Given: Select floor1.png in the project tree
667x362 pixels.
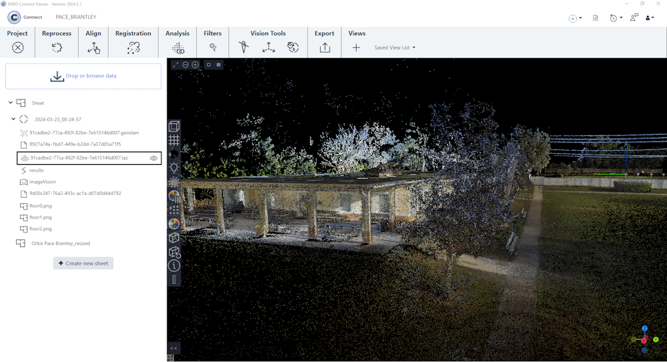Looking at the screenshot, I should [40, 217].
